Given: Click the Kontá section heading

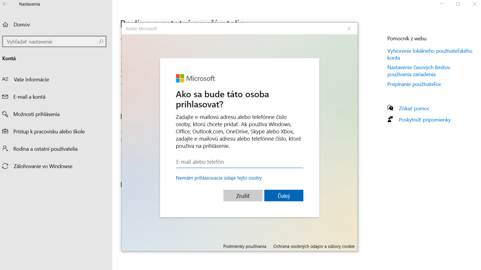Looking at the screenshot, I should coord(9,58).
